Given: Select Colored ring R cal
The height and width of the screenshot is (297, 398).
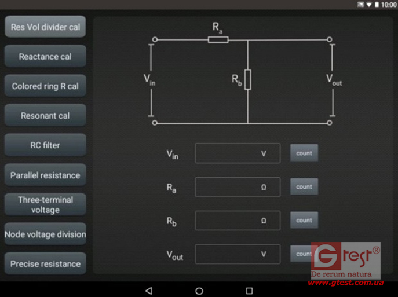Looking at the screenshot, I should 45,86.
